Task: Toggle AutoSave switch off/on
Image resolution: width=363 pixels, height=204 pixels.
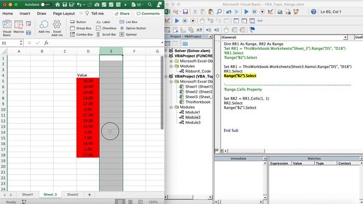Action: 45,5
